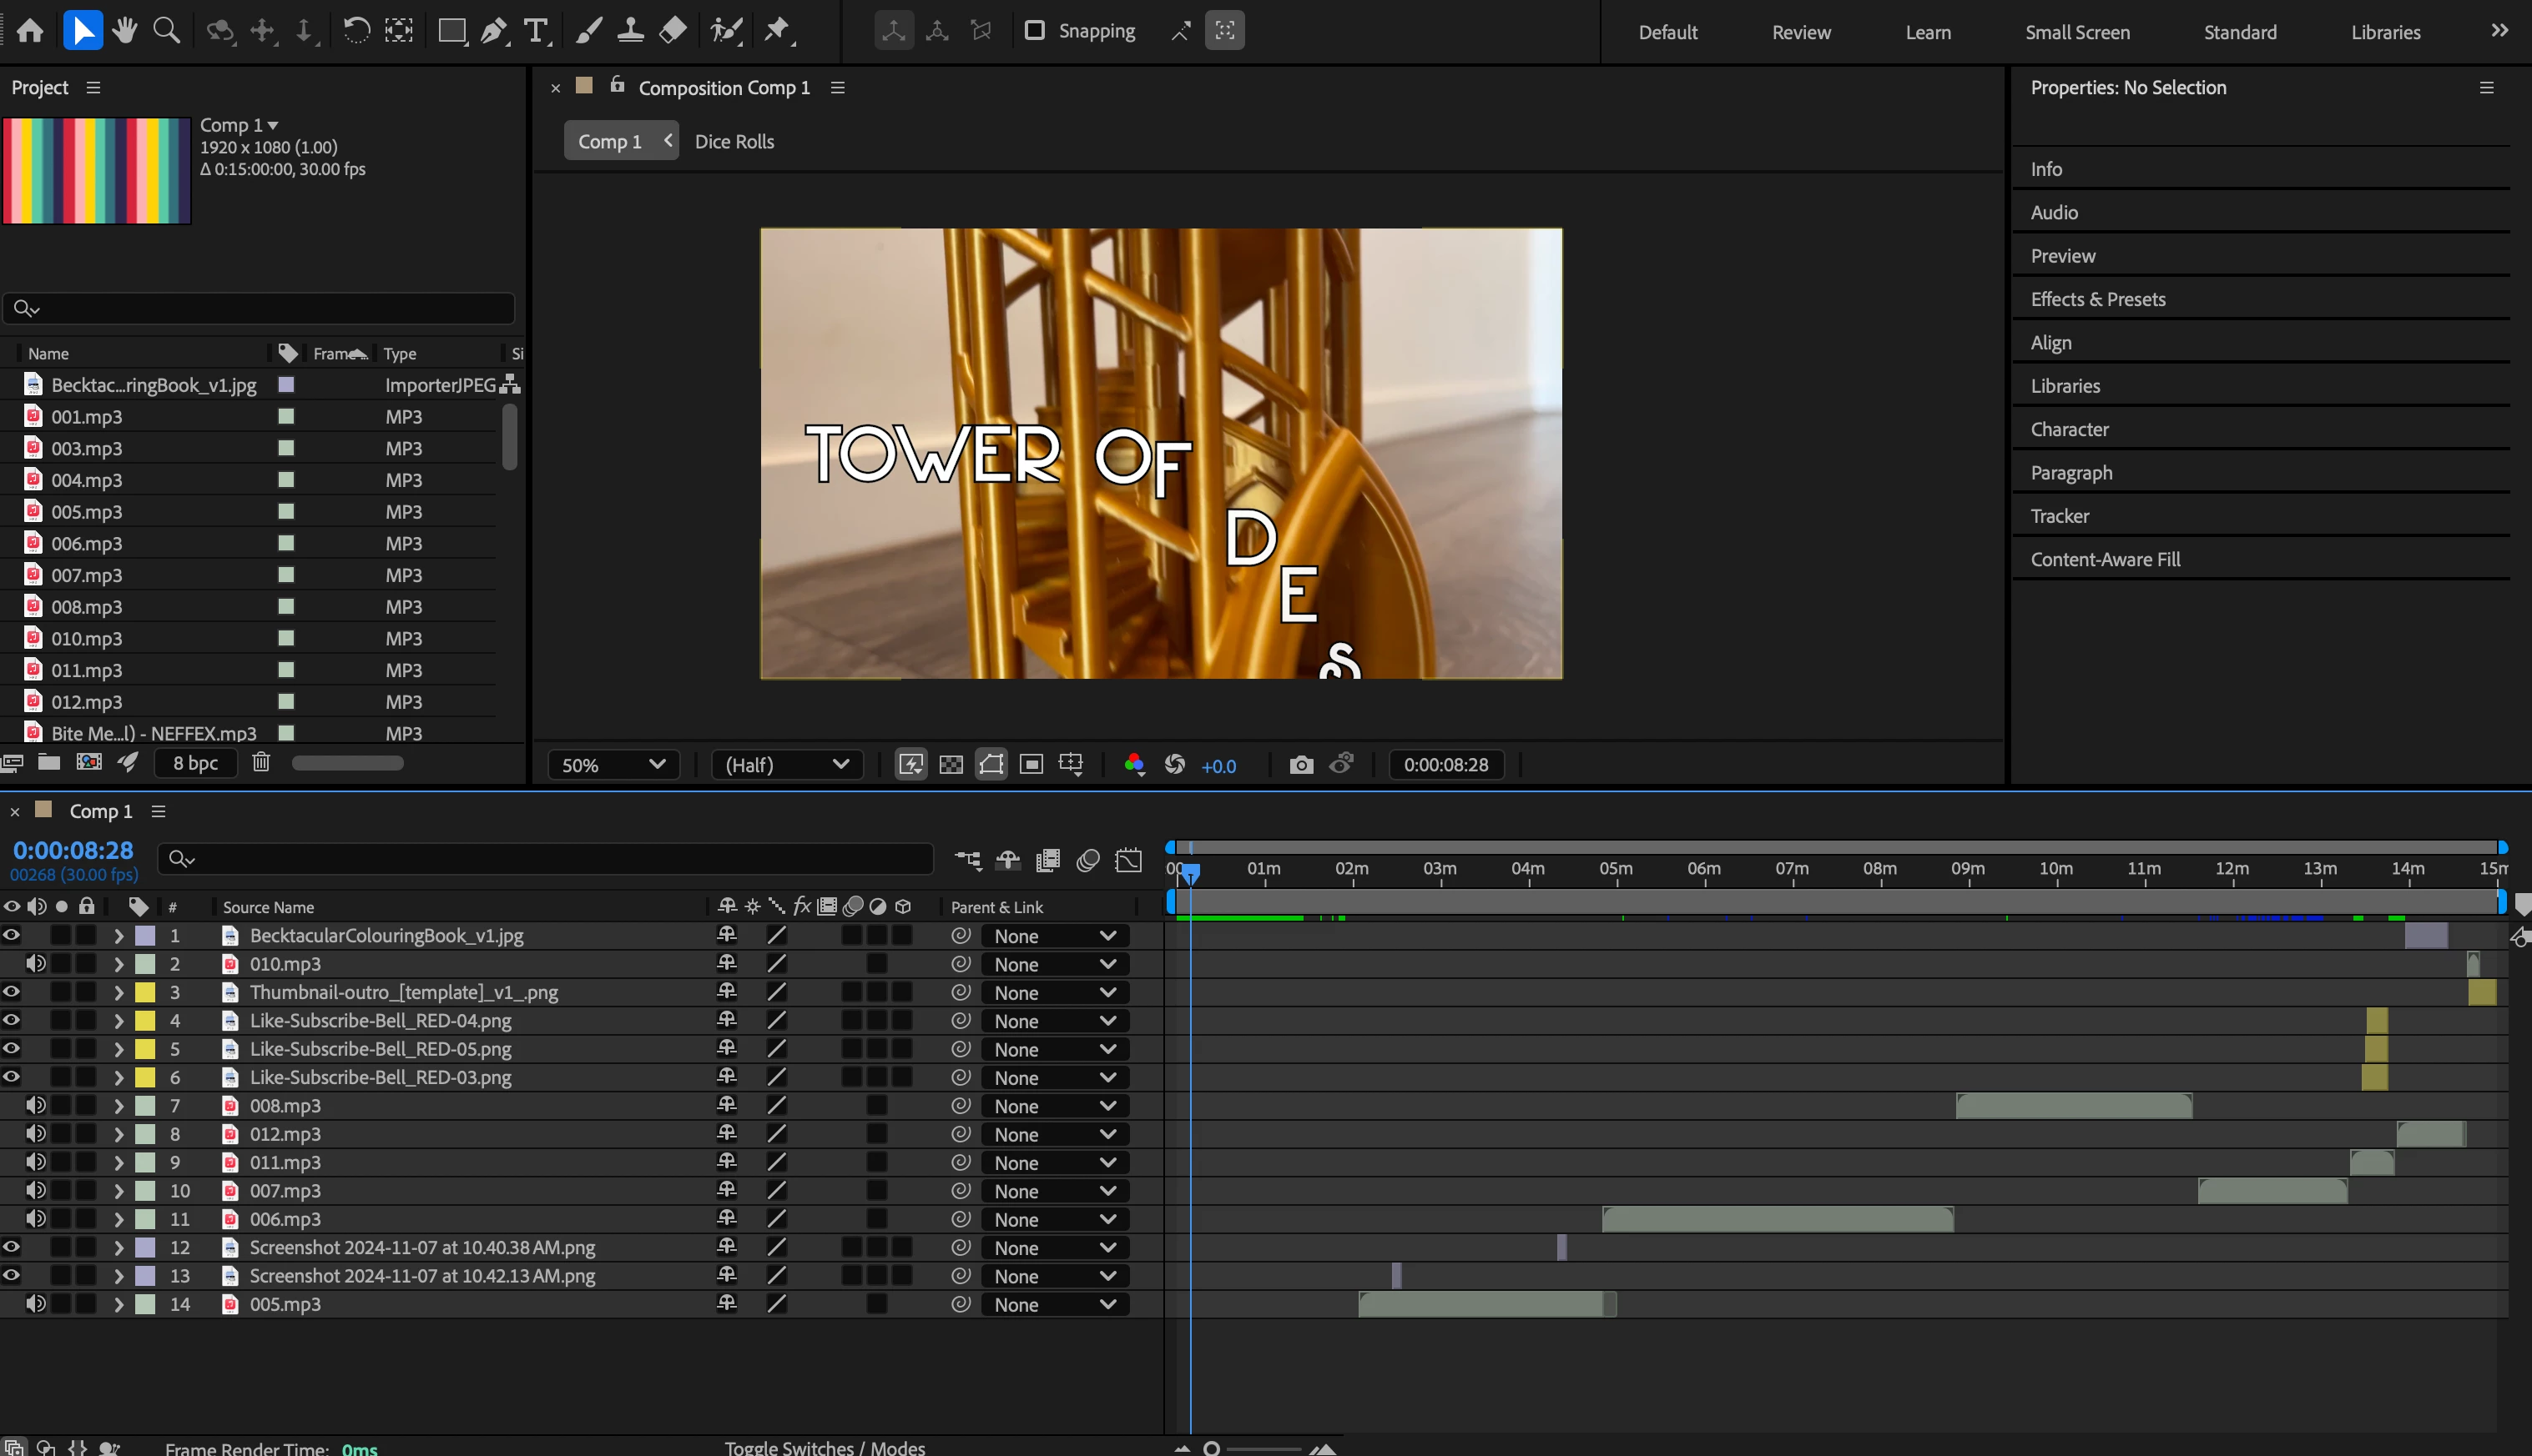This screenshot has height=1456, width=2532.
Task: Hide the BecktacularColouringBook_v1.jpg layer
Action: coord(12,935)
